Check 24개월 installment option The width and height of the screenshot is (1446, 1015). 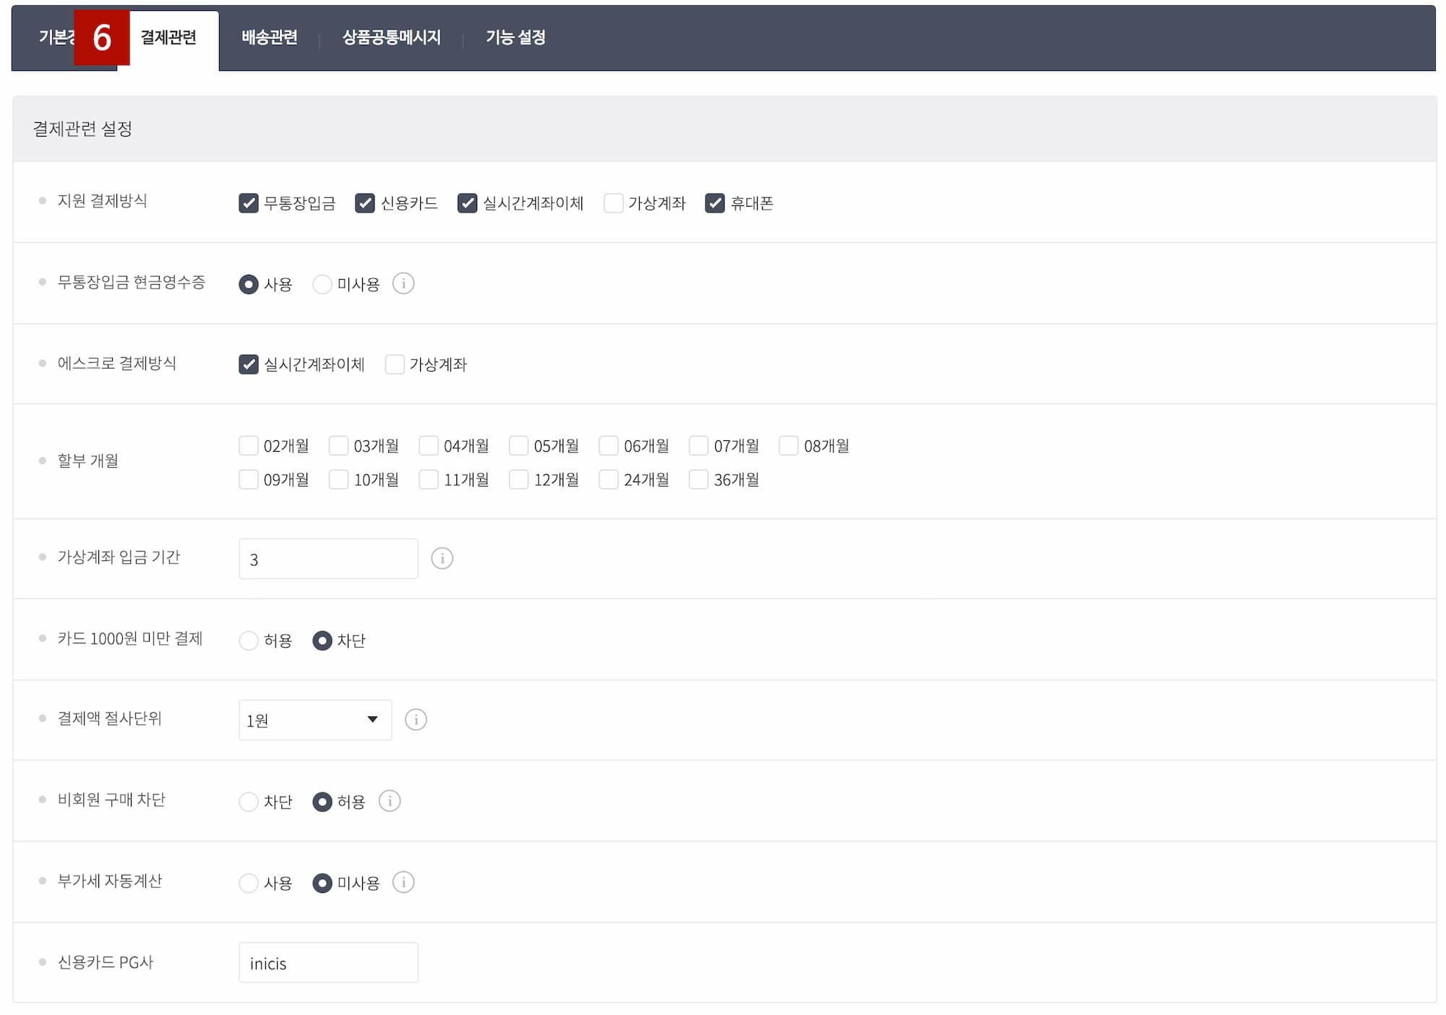(x=609, y=479)
